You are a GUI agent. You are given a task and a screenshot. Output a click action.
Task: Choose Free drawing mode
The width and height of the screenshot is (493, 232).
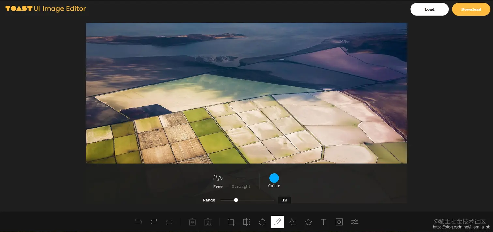click(218, 181)
